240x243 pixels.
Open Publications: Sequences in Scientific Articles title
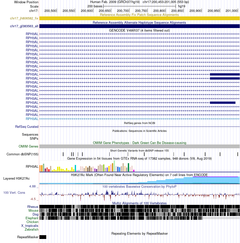[139, 131]
